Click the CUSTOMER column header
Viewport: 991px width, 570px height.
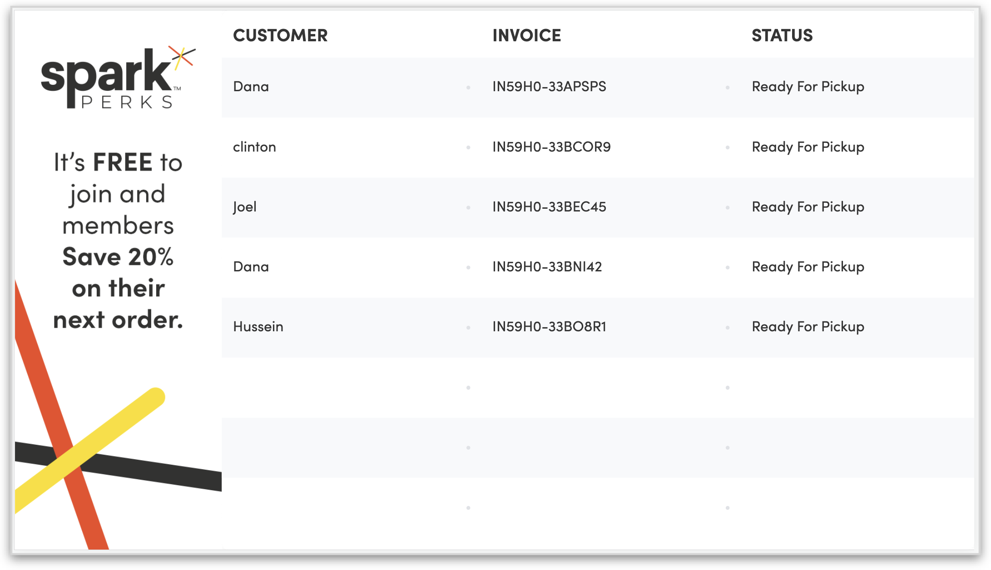point(280,35)
